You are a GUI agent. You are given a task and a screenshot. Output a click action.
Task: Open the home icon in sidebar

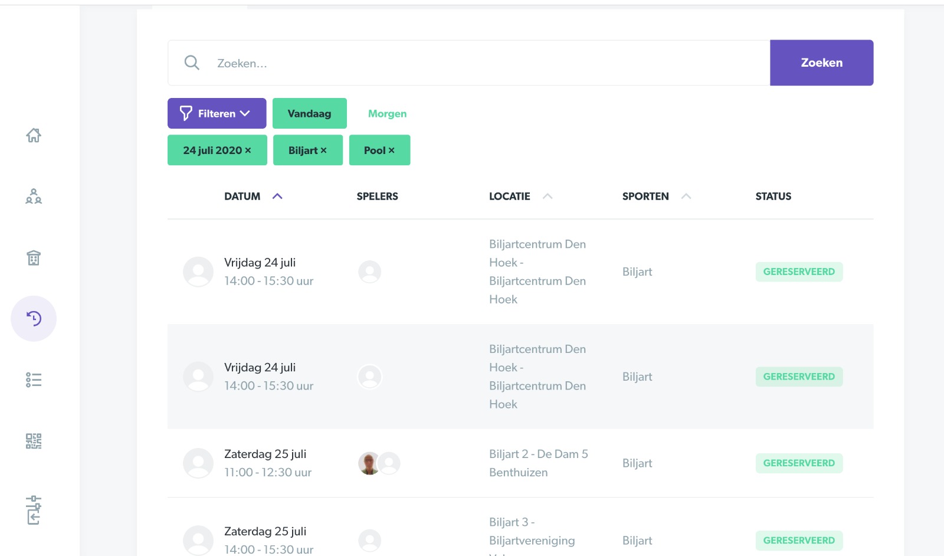[34, 135]
